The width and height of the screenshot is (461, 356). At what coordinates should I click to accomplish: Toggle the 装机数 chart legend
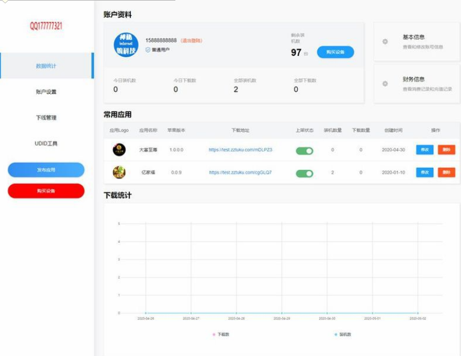pyautogui.click(x=343, y=334)
